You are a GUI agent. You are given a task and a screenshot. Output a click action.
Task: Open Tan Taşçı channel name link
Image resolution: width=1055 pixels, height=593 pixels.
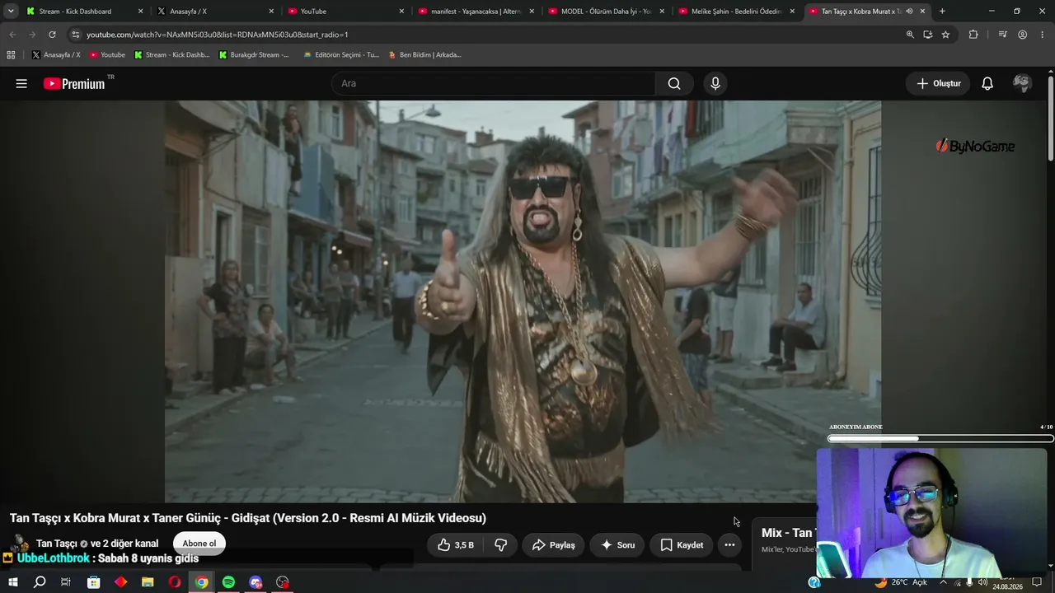(x=56, y=544)
